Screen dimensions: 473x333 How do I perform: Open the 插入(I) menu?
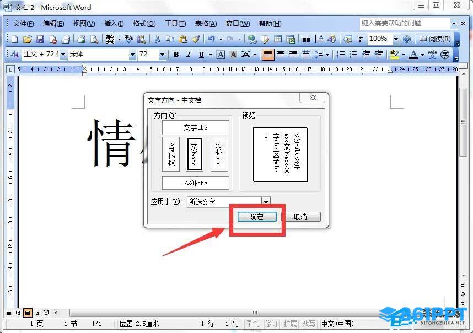114,24
